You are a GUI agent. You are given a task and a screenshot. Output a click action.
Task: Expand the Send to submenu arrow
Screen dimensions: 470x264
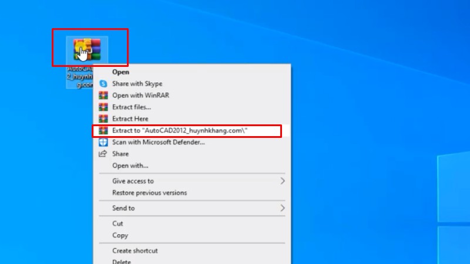[283, 208]
